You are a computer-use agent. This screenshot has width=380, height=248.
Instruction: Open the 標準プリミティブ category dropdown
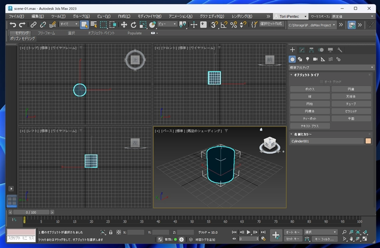pos(332,67)
